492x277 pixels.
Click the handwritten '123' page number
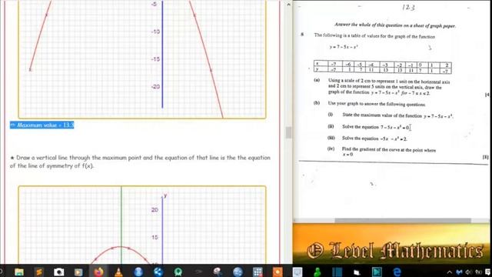408,8
